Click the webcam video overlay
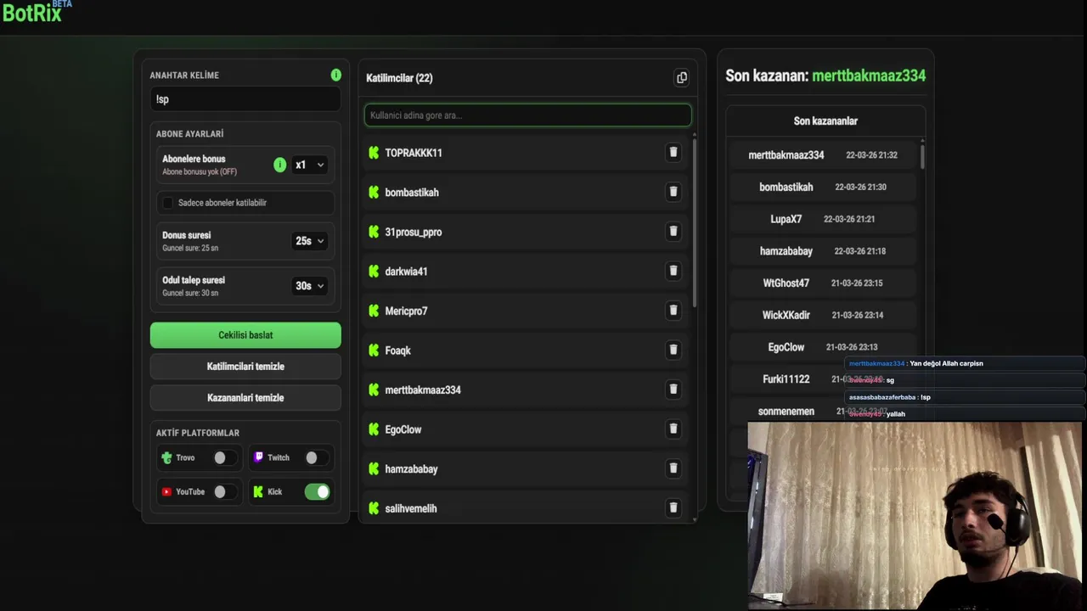Screen dimensions: 1087x611 pyautogui.click(x=915, y=515)
